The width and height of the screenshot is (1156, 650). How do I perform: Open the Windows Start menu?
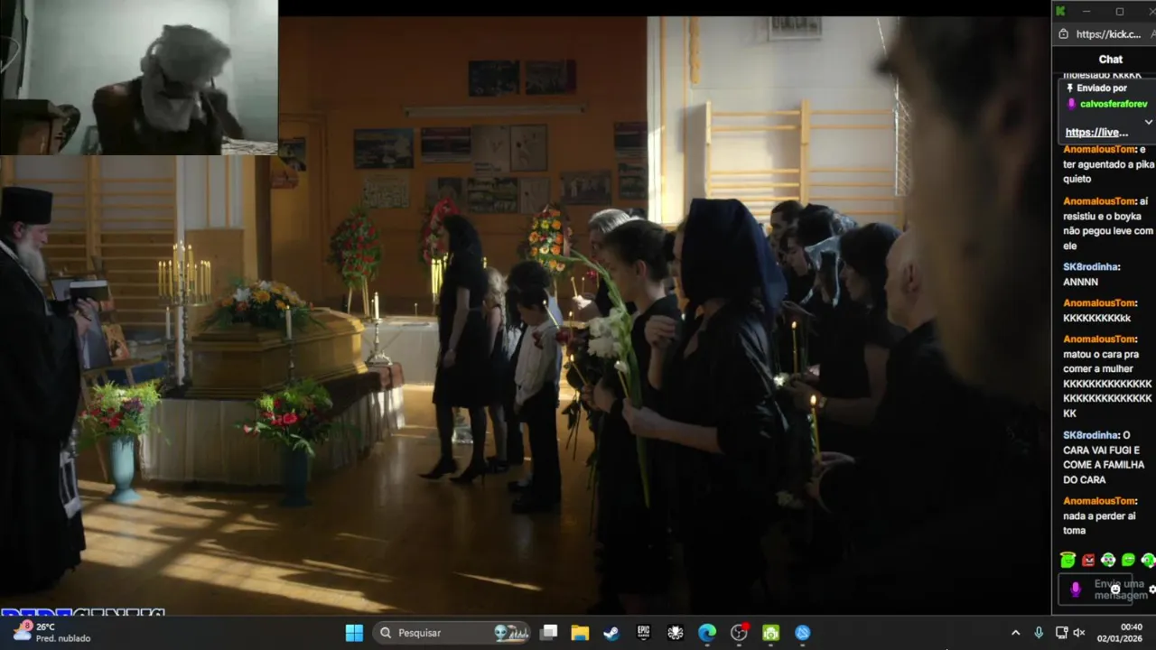click(354, 633)
